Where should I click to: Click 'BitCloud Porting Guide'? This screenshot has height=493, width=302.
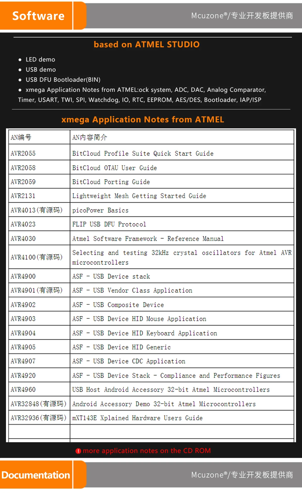(x=111, y=182)
